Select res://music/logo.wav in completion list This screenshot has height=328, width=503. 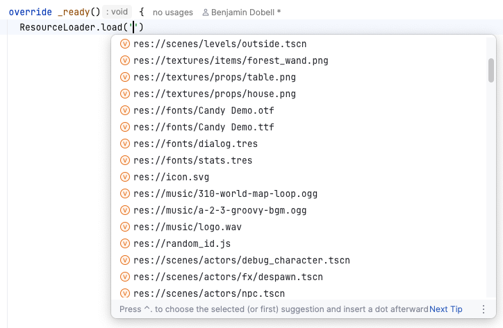click(188, 227)
